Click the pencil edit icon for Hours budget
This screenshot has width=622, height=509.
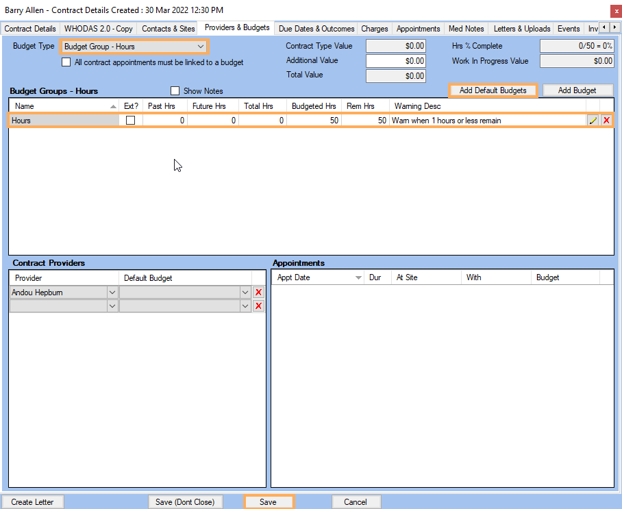pyautogui.click(x=593, y=121)
